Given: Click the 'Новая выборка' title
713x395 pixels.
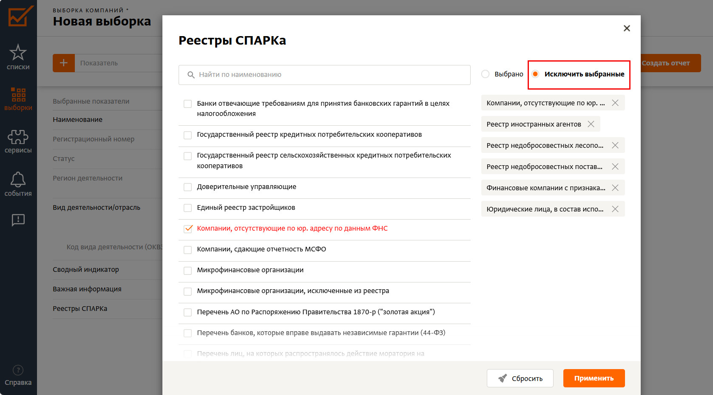Looking at the screenshot, I should [102, 21].
